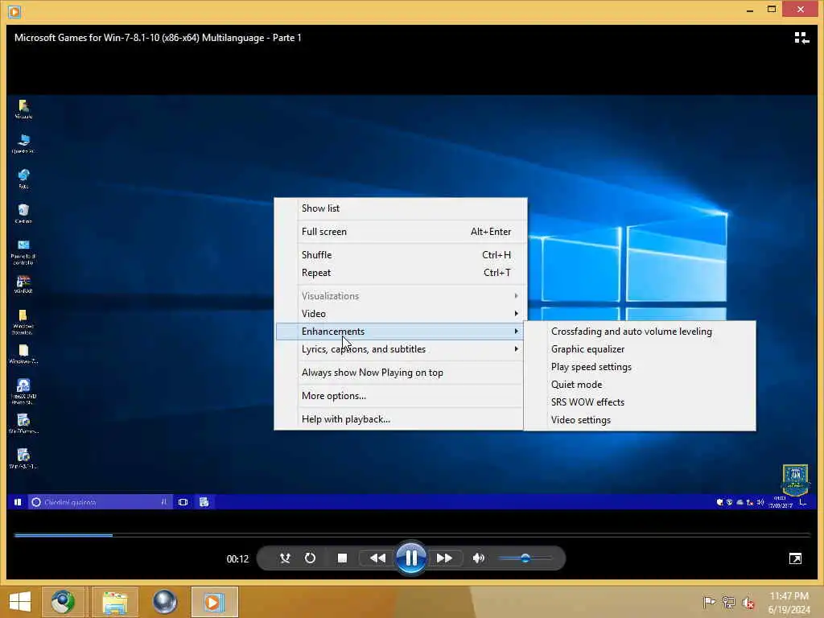Click the Previous (rewind) button
The image size is (824, 618).
click(377, 558)
